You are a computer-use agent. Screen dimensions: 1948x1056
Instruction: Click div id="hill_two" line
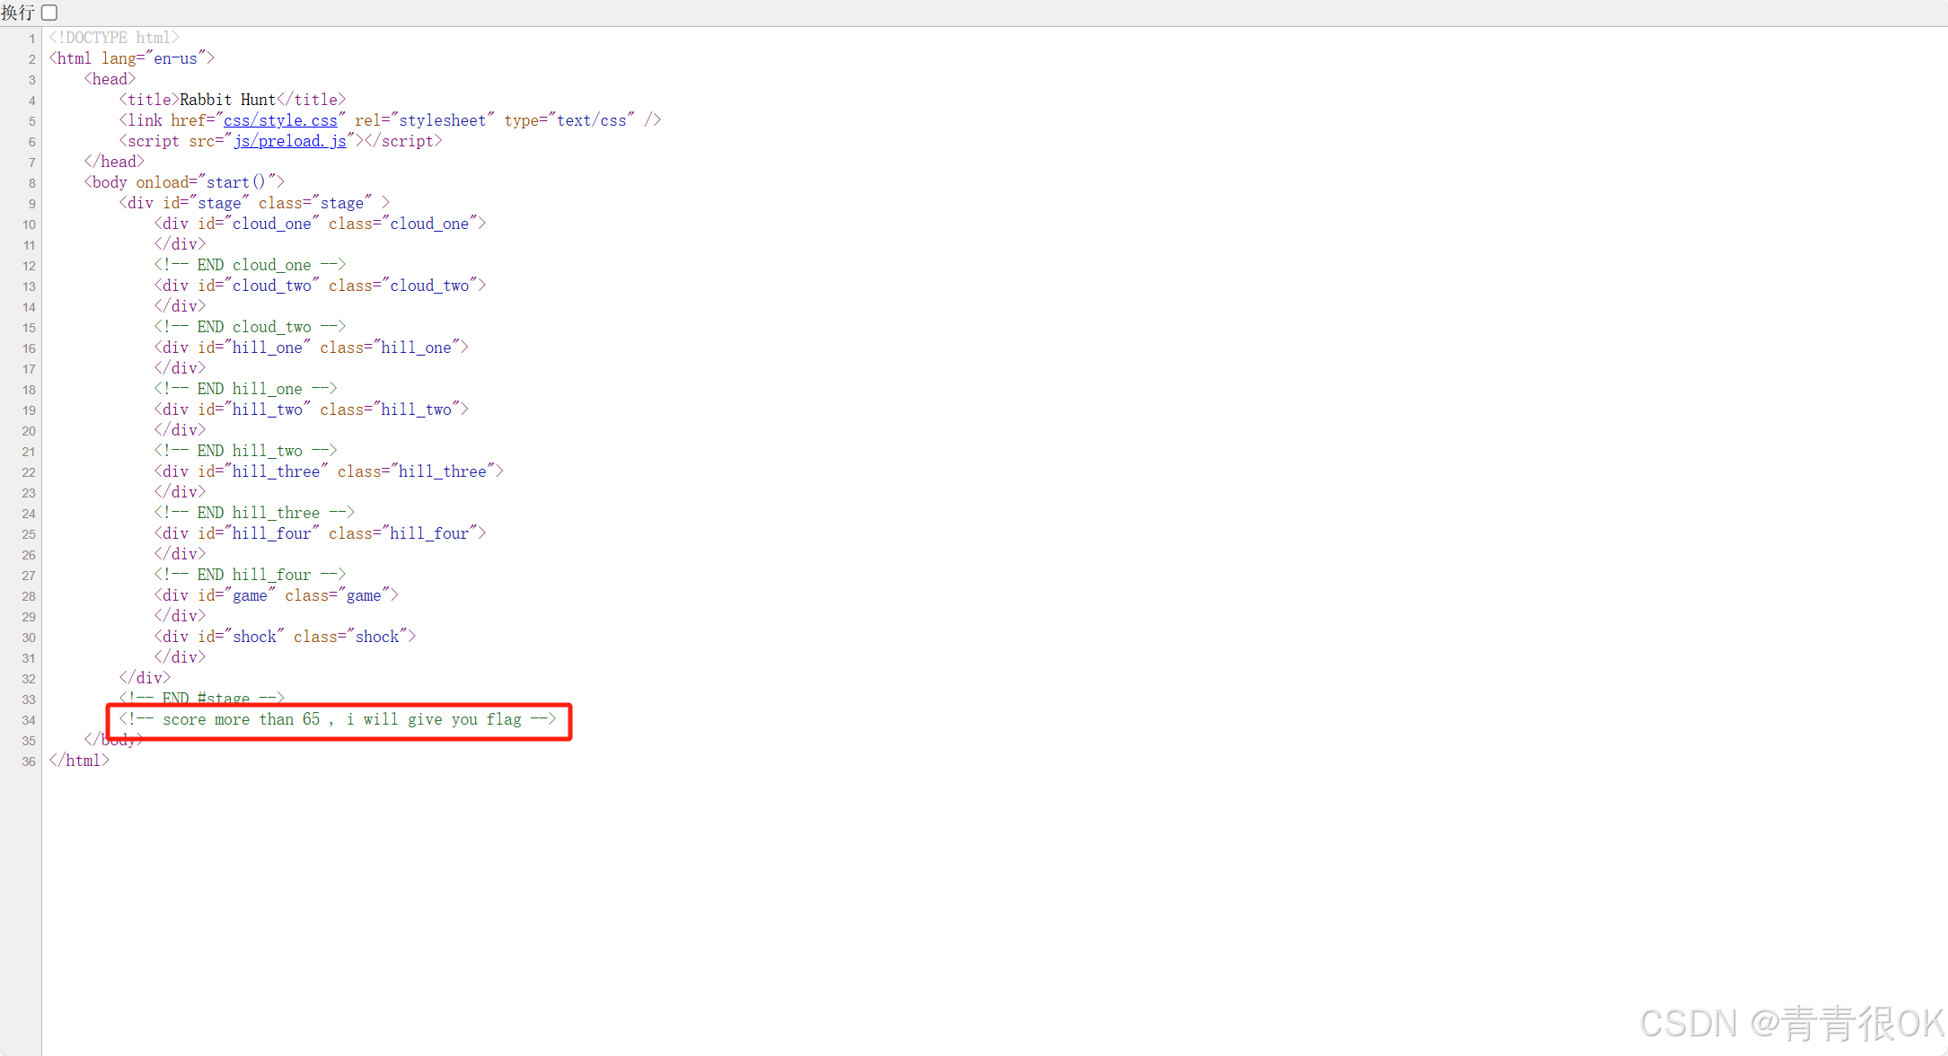[x=311, y=409]
